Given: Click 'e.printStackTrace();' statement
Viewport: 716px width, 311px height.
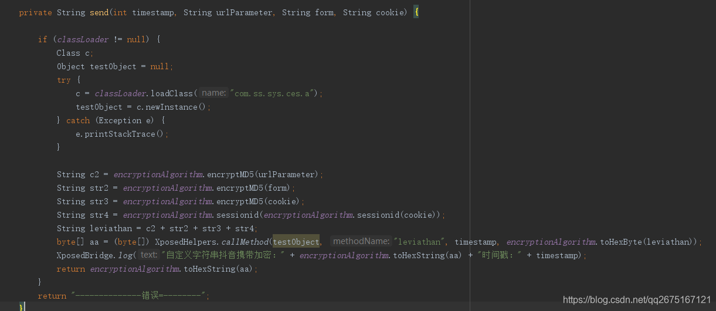Looking at the screenshot, I should coord(123,134).
